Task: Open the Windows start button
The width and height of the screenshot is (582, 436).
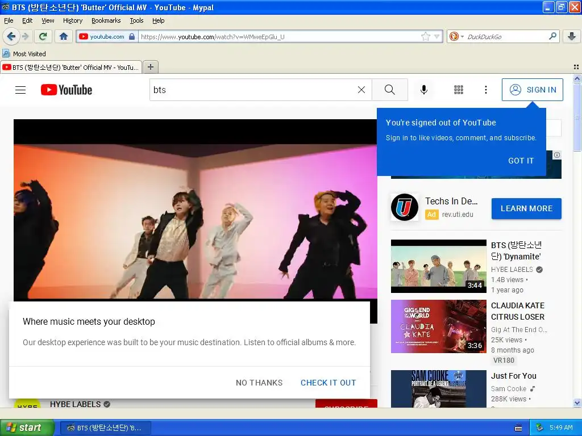Action: pyautogui.click(x=27, y=427)
